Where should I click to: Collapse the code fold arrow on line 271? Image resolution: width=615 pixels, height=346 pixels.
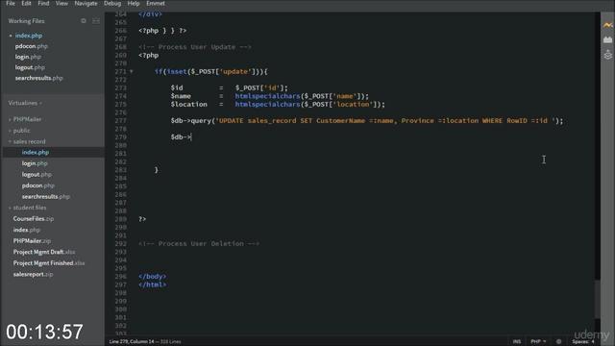(x=132, y=72)
